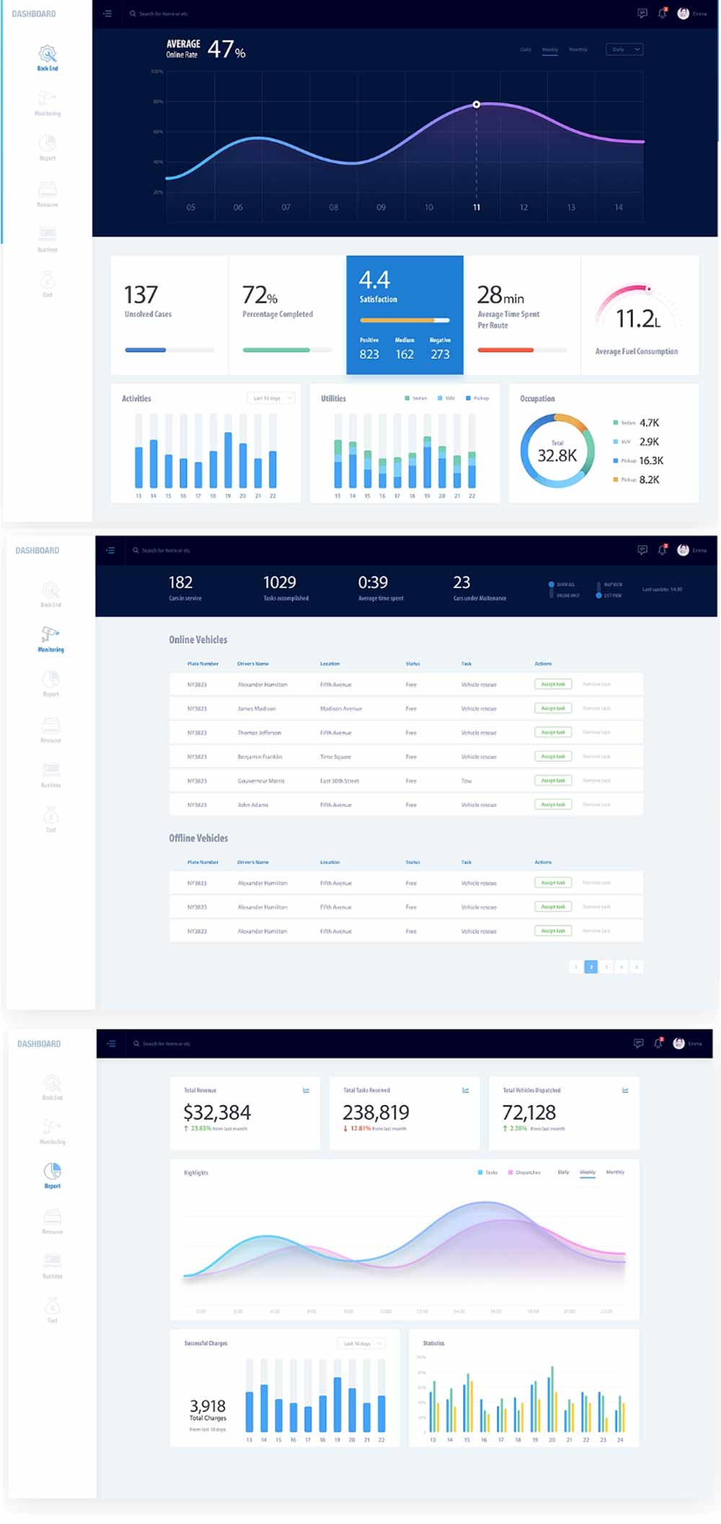Go to page 2 in vehicle list pagination
Viewport: 721px width, 1524px height.
point(591,967)
